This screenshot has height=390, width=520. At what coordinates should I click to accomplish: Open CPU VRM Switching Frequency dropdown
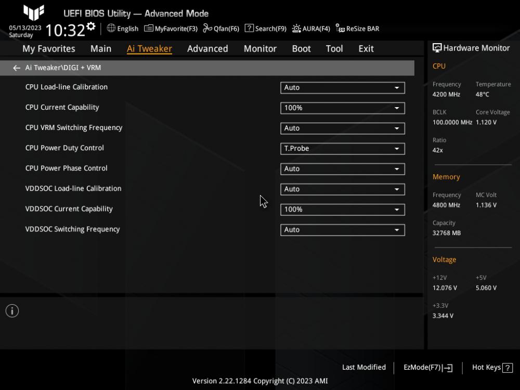pyautogui.click(x=343, y=128)
